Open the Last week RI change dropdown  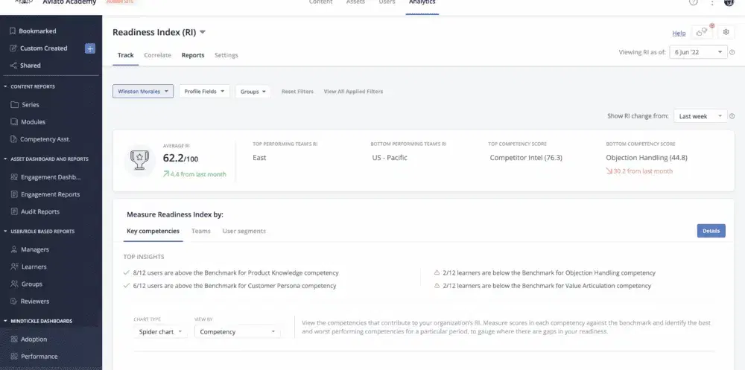click(700, 116)
